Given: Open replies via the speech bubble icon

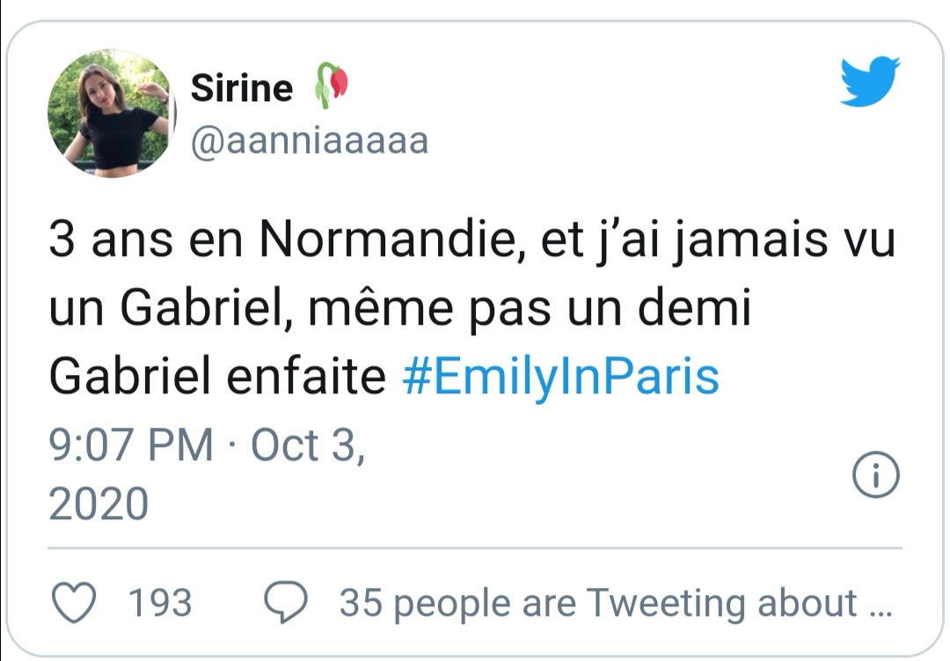Looking at the screenshot, I should pyautogui.click(x=285, y=603).
